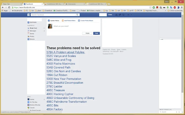The image size is (185, 115).
Task: Open the Chrome hamburger menu
Action: [x=182, y=7]
